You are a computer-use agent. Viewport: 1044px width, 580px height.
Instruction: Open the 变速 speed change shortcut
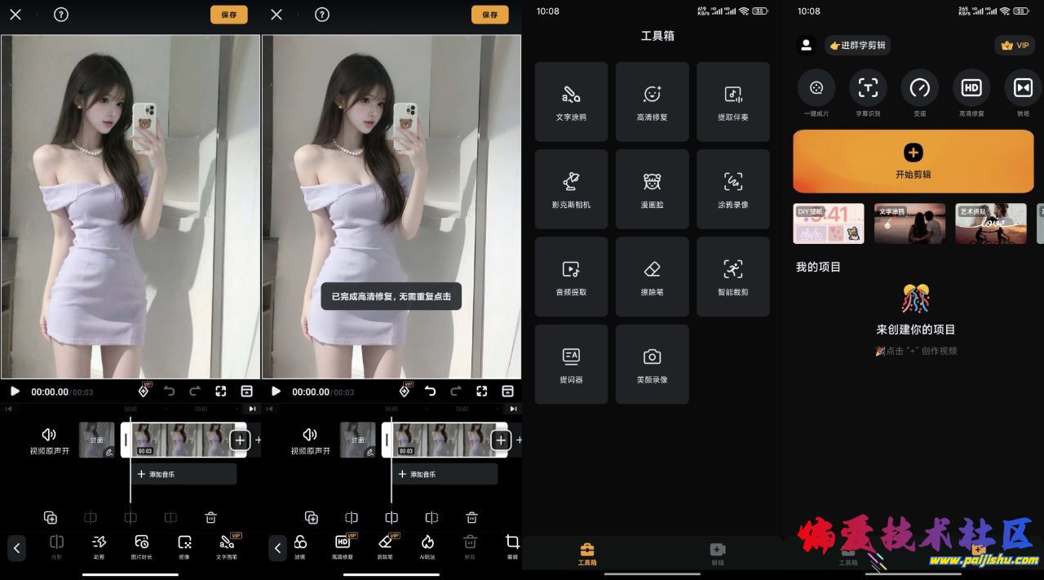click(x=919, y=93)
